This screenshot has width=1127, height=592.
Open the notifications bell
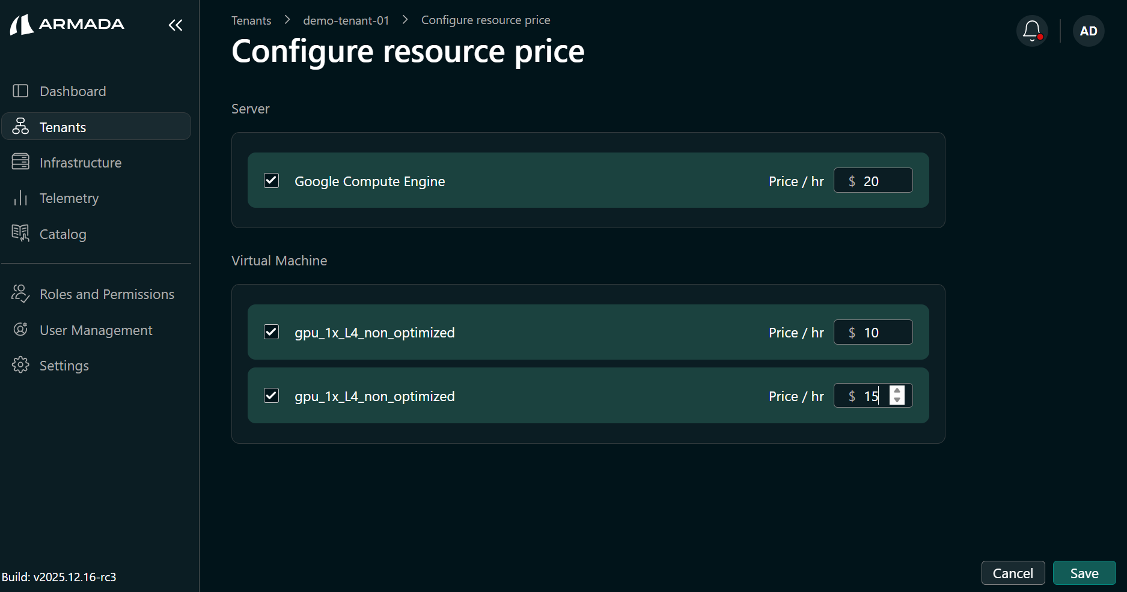[1031, 30]
